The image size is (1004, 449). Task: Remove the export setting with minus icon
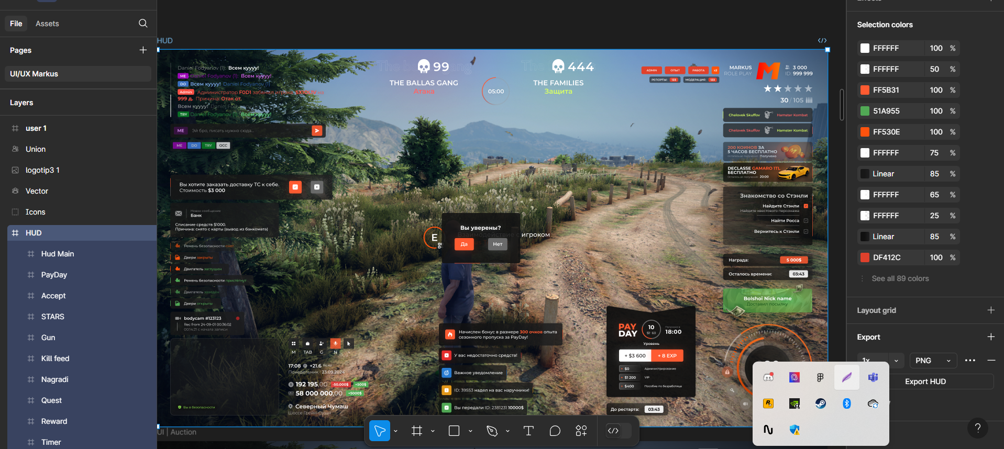pos(991,360)
